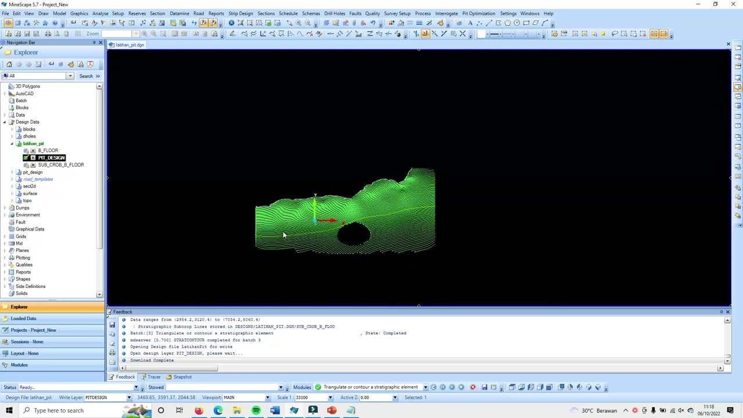The width and height of the screenshot is (743, 418).
Task: Expand the Design Data tree node
Action: [5, 122]
